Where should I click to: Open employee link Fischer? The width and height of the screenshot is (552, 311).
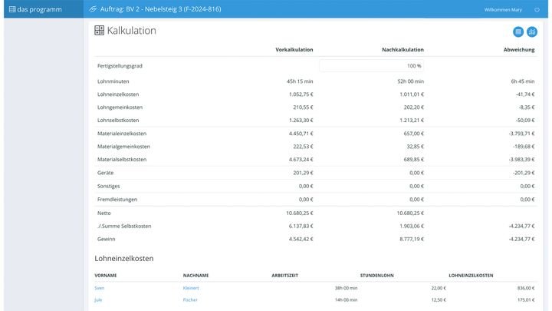190,299
